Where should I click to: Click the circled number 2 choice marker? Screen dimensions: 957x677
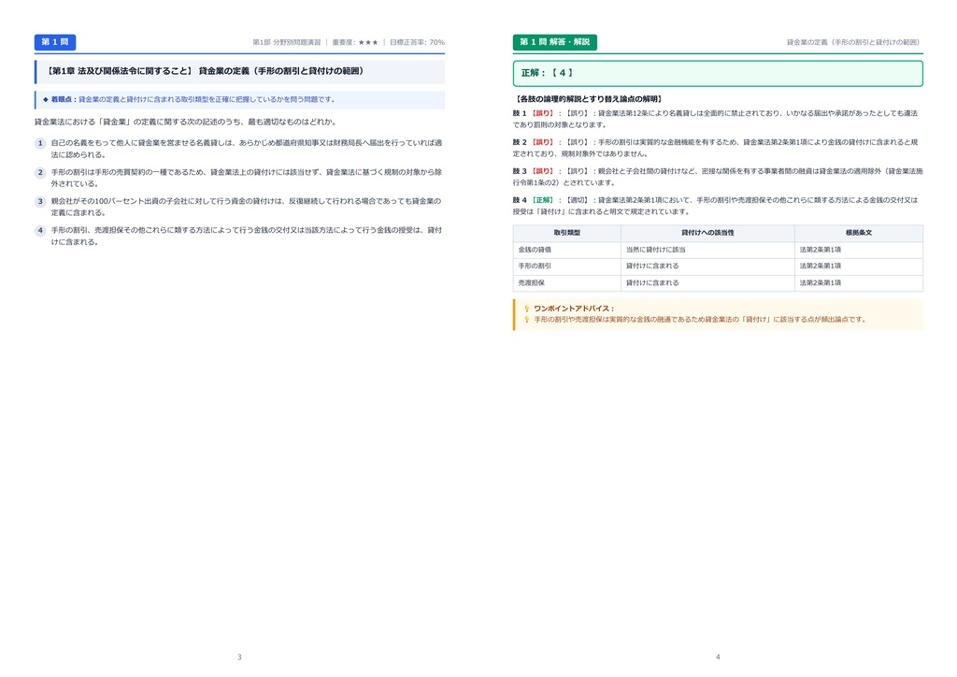pyautogui.click(x=40, y=172)
